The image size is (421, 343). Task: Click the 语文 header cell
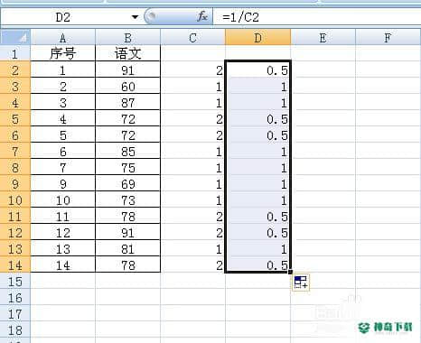coord(127,53)
